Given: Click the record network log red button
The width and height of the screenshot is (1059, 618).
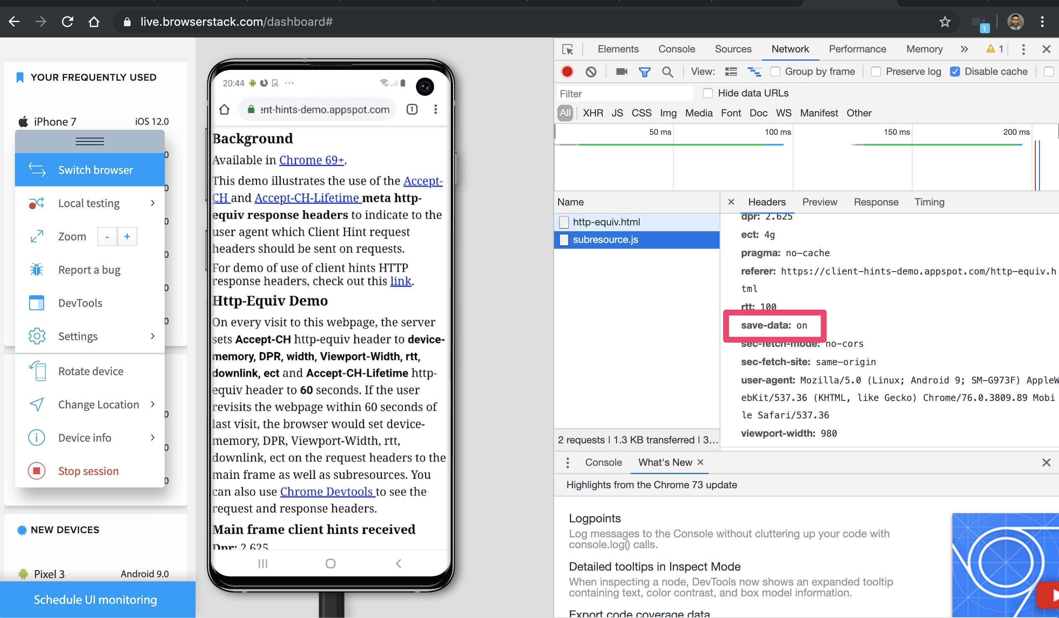Looking at the screenshot, I should point(567,72).
